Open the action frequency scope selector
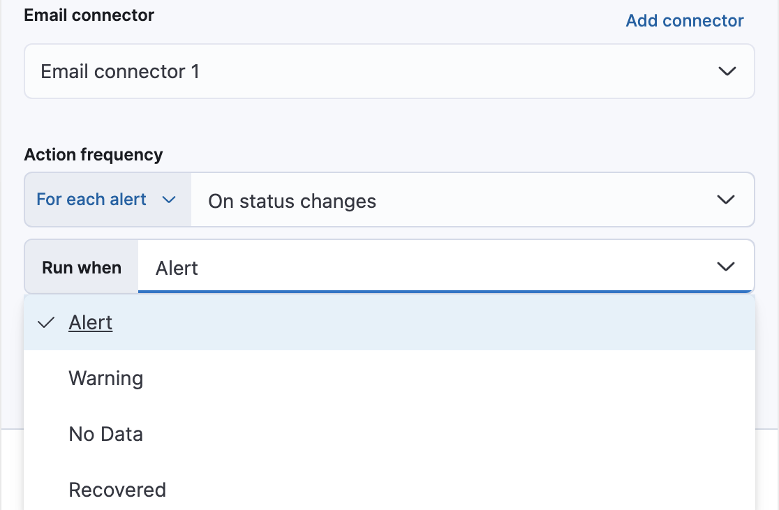The image size is (779, 510). (106, 200)
